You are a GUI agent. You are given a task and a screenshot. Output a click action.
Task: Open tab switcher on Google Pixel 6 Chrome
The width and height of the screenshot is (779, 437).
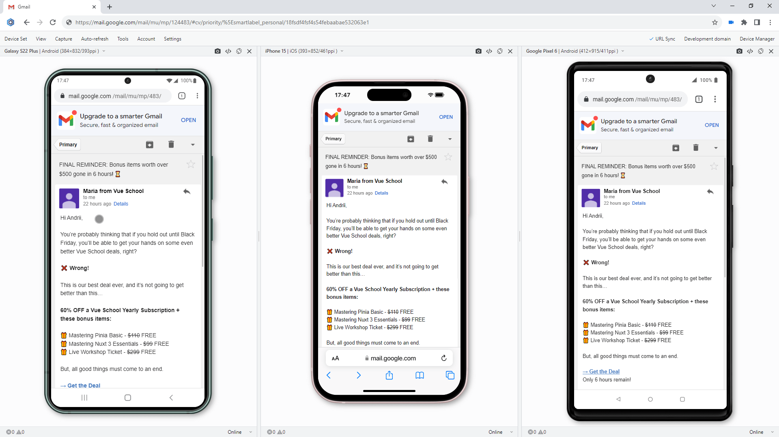(x=699, y=99)
